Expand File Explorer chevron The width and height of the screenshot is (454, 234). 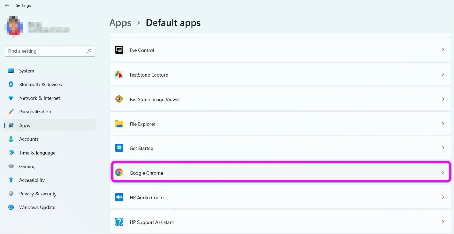click(443, 124)
